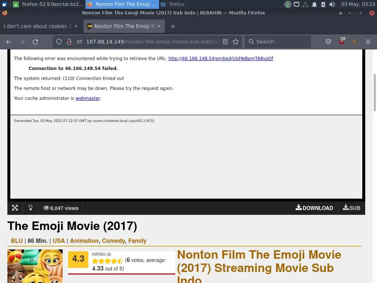Open the USA country link
The height and width of the screenshot is (283, 377).
coord(59,241)
